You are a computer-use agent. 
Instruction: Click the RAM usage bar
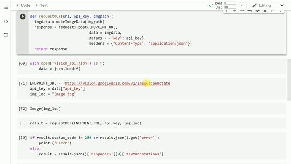[231, 3]
